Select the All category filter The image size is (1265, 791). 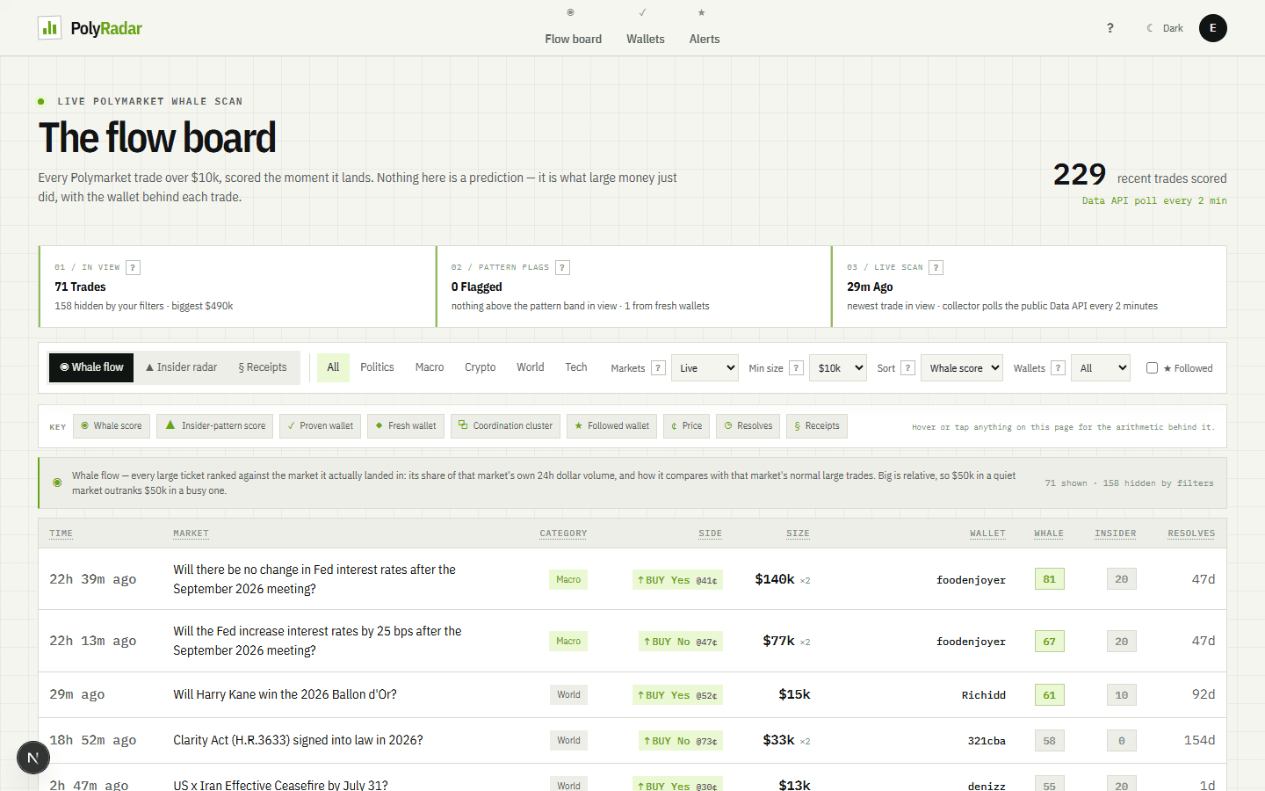pyautogui.click(x=333, y=367)
